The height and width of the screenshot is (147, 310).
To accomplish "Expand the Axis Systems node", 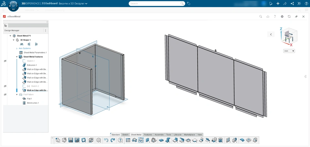I will pos(16,48).
